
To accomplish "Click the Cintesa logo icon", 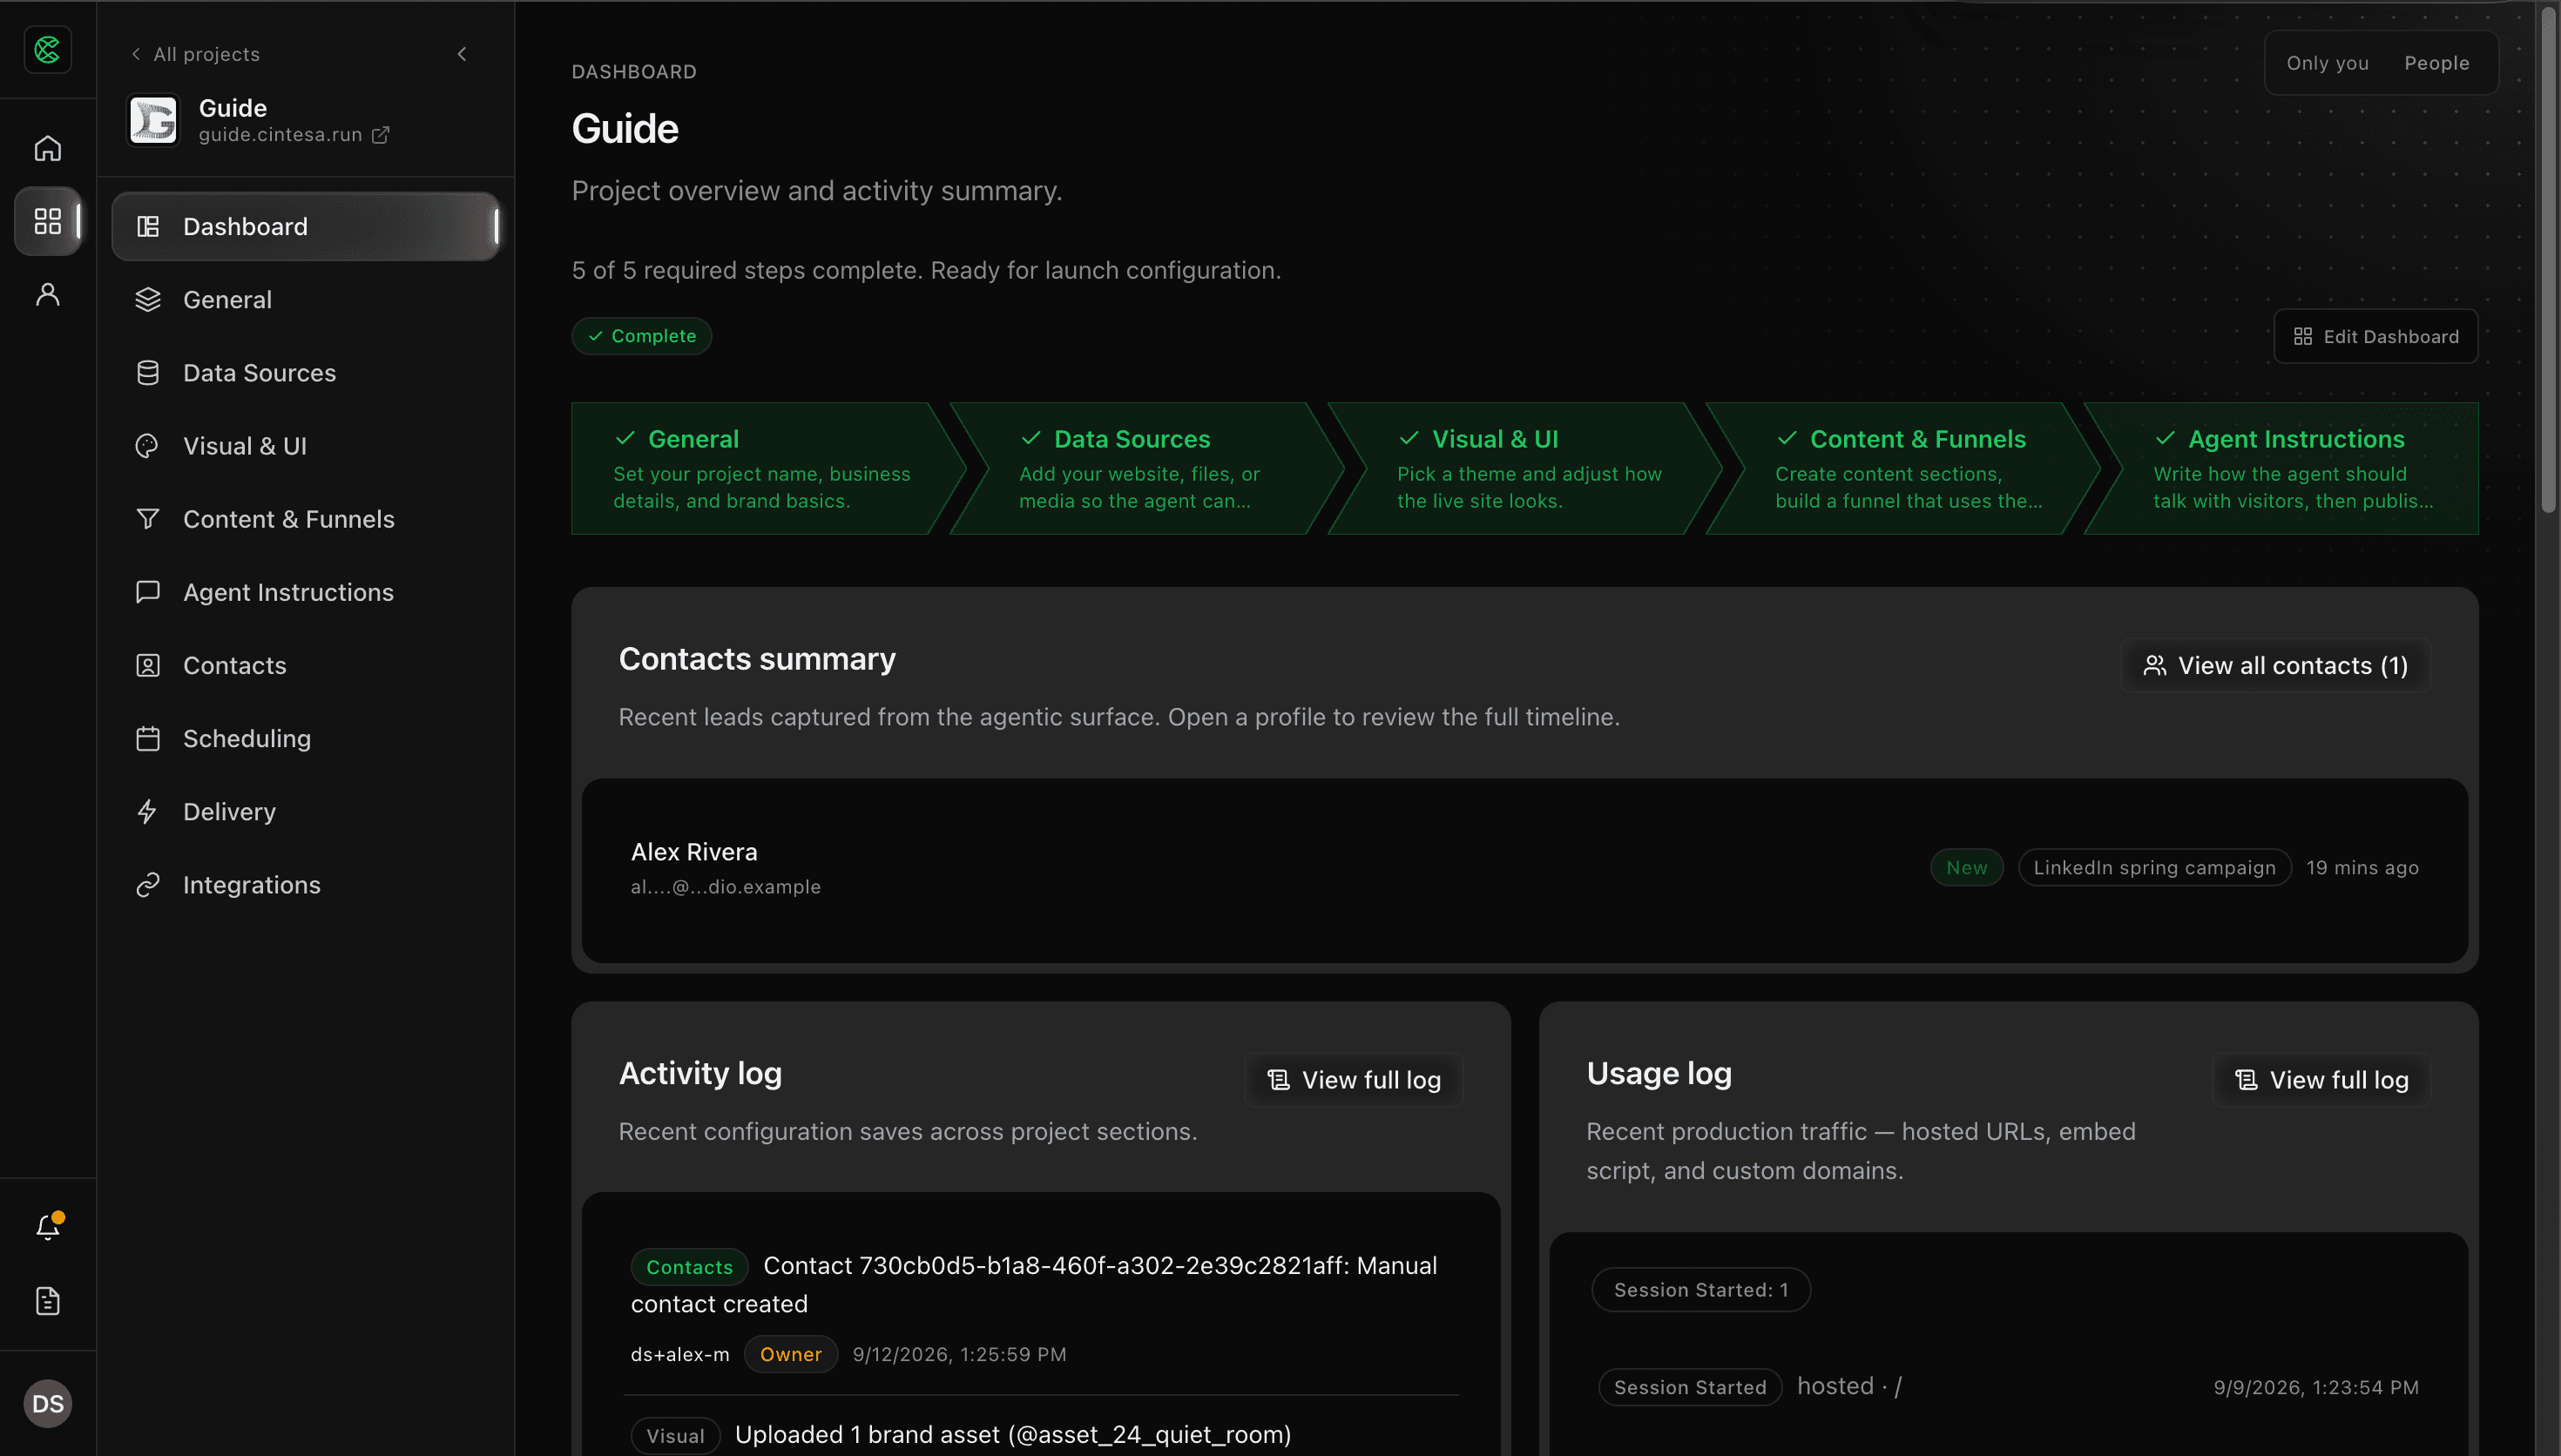I will point(48,49).
